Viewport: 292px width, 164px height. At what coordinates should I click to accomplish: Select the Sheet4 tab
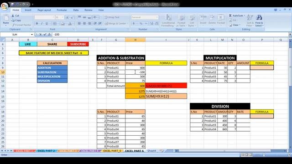pyautogui.click(x=152, y=151)
